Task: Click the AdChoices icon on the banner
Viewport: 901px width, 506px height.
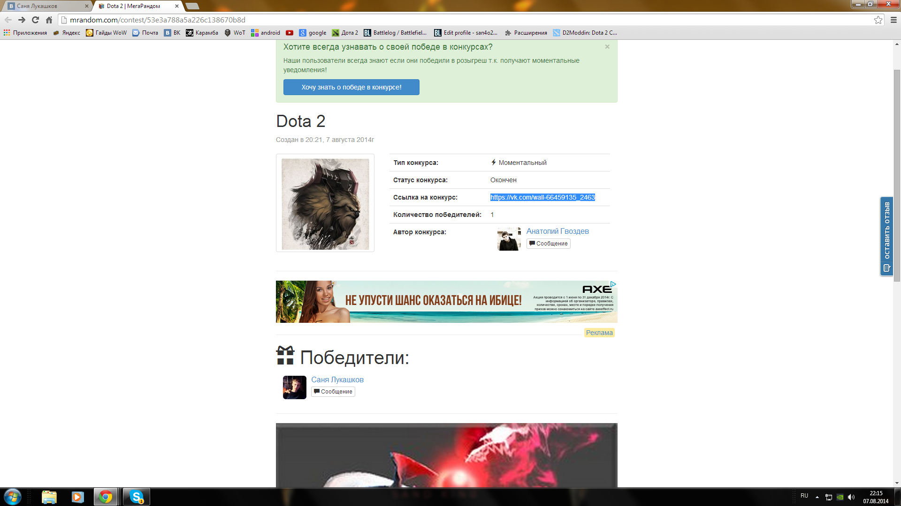Action: (x=613, y=284)
